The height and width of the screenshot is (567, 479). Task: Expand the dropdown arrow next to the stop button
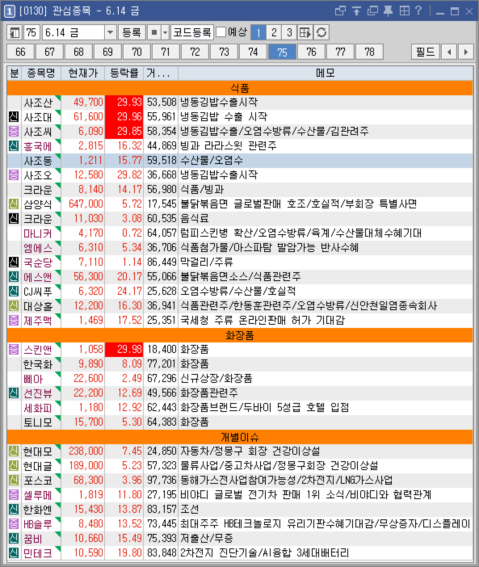point(165,32)
